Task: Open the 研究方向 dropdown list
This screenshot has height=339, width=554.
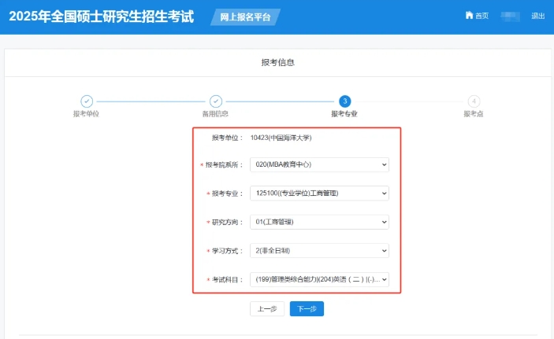Action: point(319,222)
